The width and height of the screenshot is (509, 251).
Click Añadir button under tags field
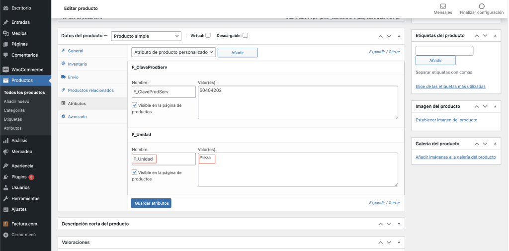(x=435, y=61)
